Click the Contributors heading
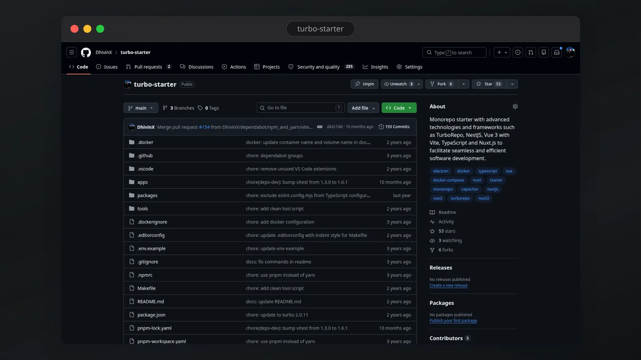Screen dimensions: 641x360 (x=446, y=338)
